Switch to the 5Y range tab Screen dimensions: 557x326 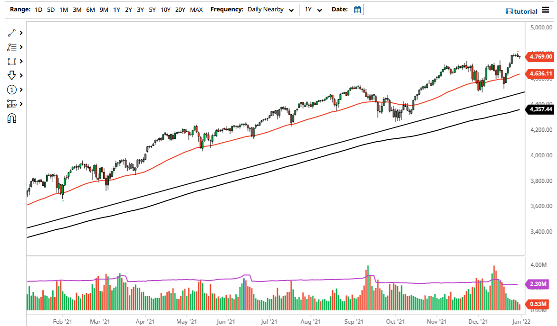coord(152,9)
